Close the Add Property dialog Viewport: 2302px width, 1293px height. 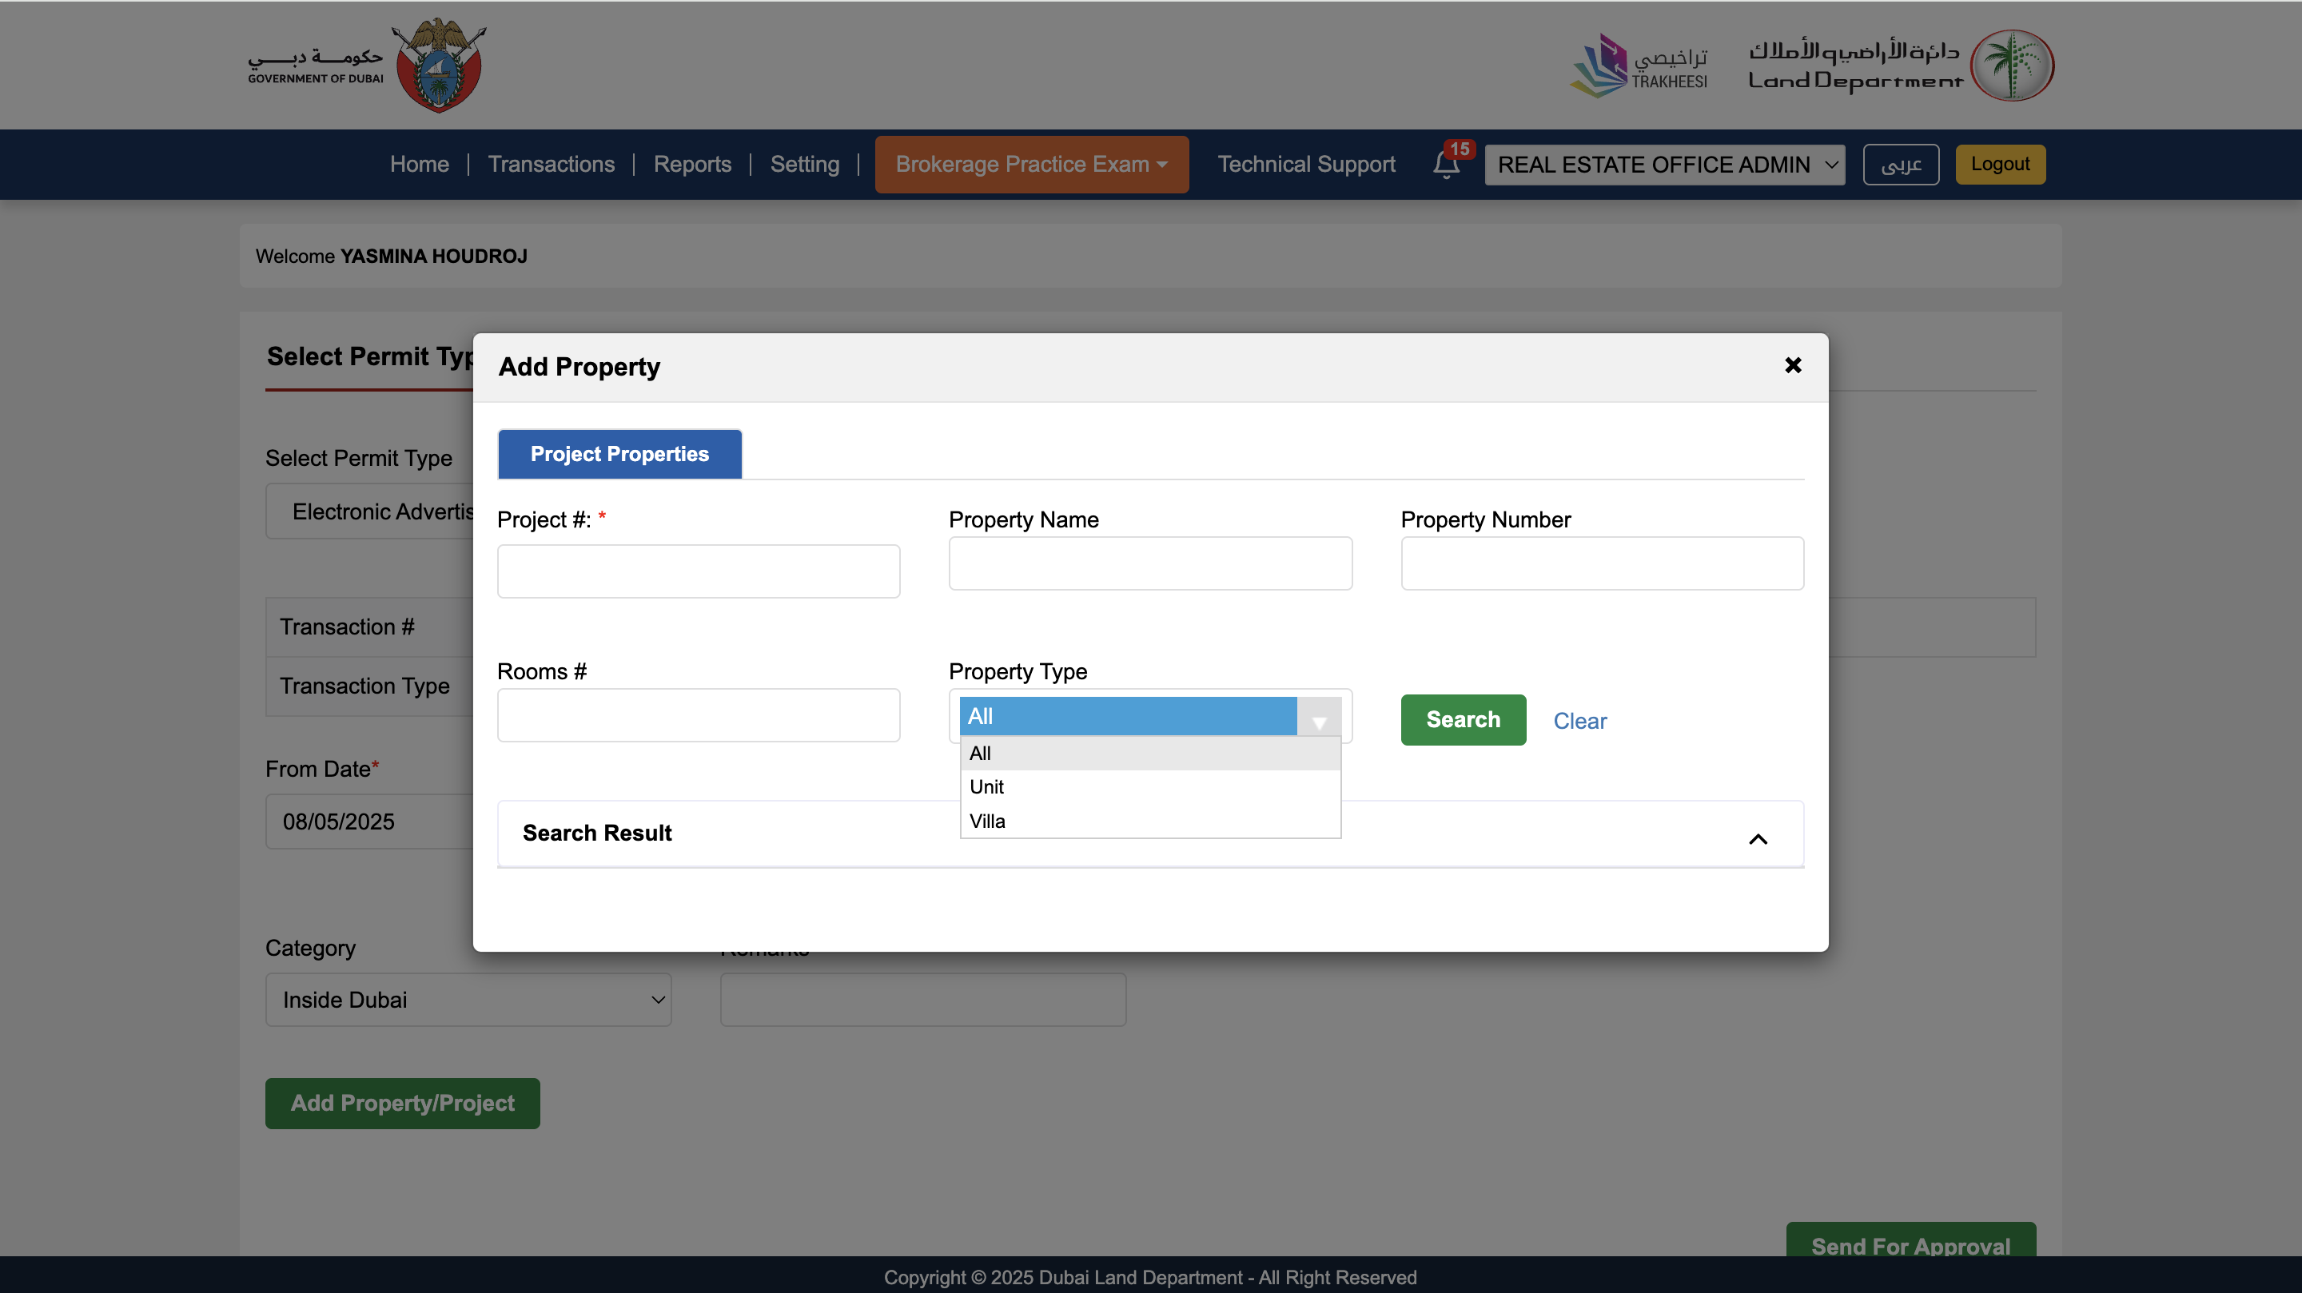1793,365
